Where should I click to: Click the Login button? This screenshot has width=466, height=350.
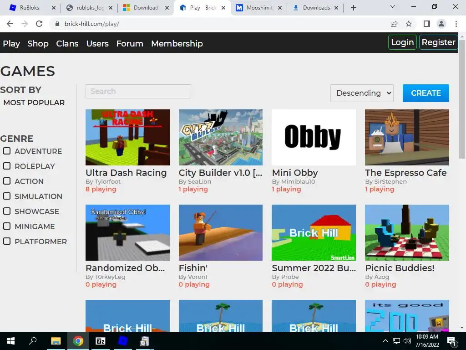(402, 42)
